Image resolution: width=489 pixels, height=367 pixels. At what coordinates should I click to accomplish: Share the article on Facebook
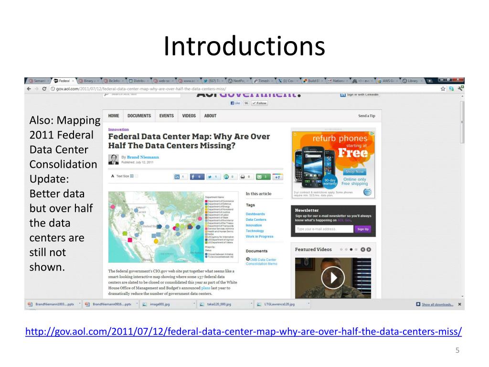coord(197,177)
